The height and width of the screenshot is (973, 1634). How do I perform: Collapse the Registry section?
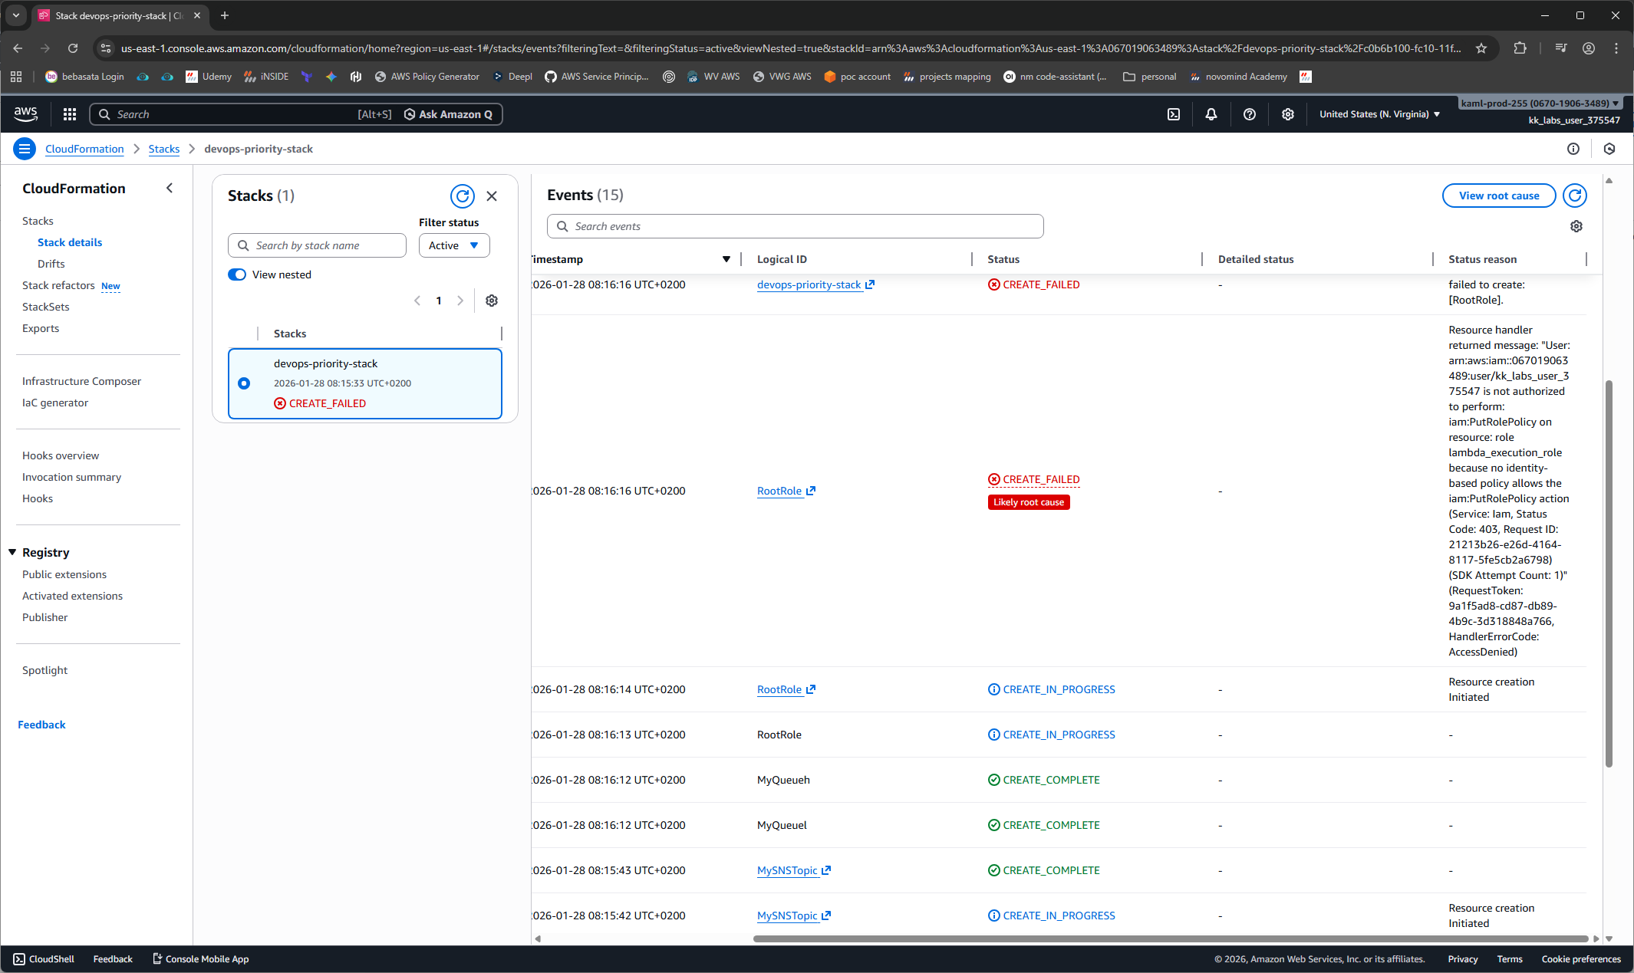pos(13,552)
